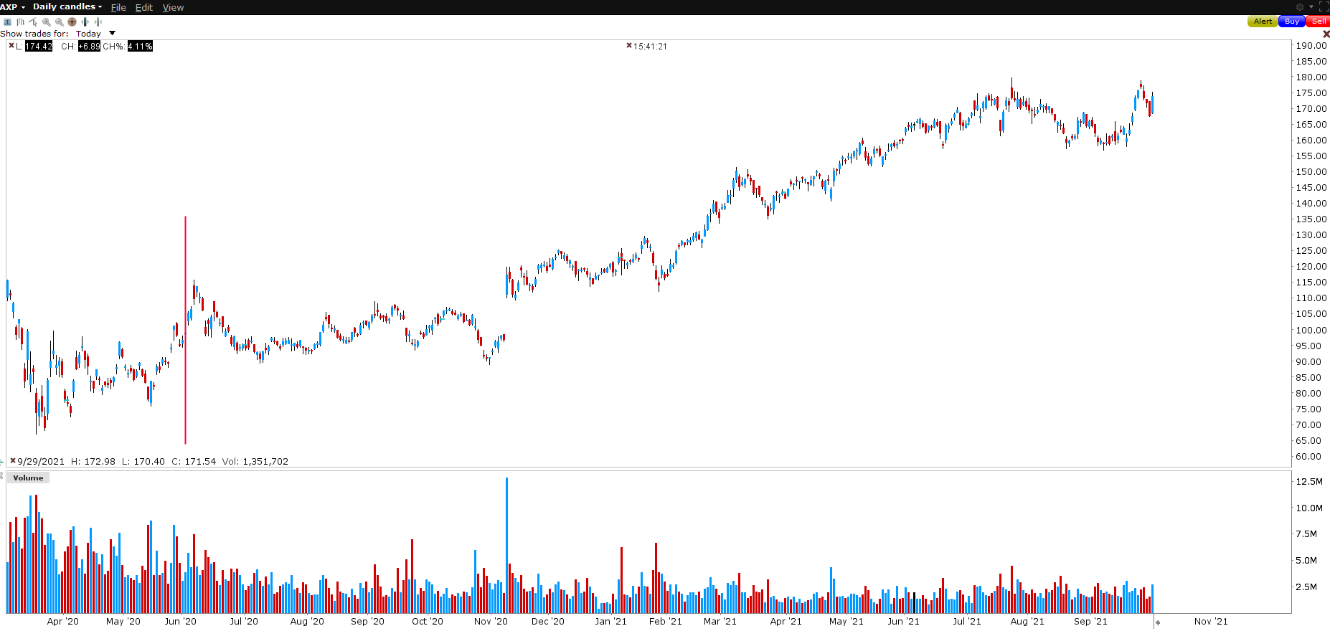Open the chart bar type tool
1330x631 pixels.
20,22
